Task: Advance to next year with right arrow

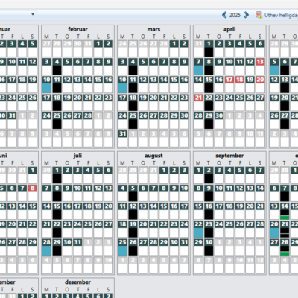Action: (246, 15)
